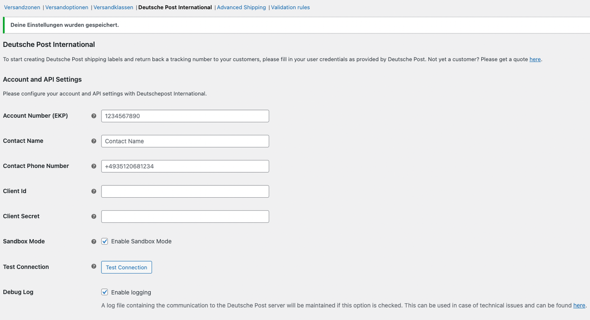The width and height of the screenshot is (590, 320).
Task: Click help icon beside Client Id
Action: (x=94, y=191)
